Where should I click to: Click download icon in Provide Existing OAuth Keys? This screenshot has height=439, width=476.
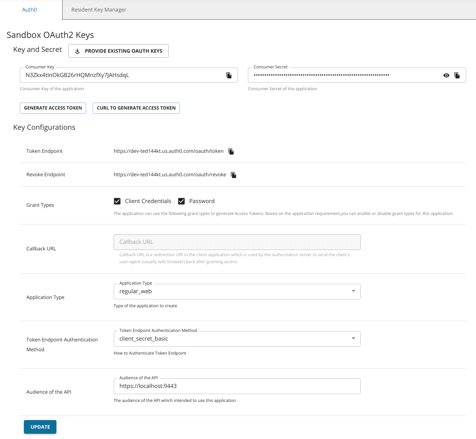click(x=77, y=51)
